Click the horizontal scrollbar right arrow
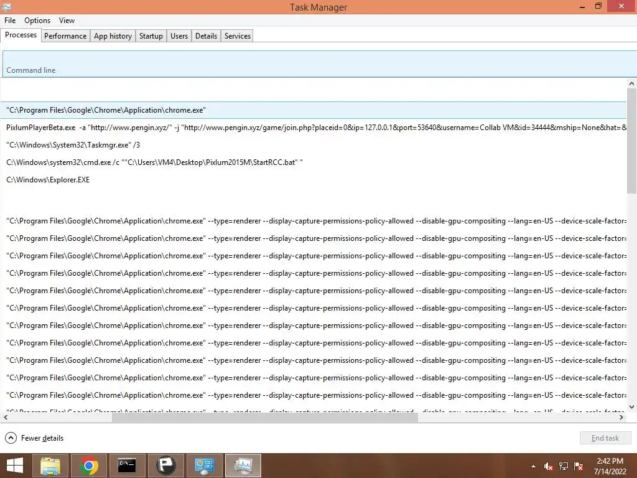 pyautogui.click(x=621, y=417)
